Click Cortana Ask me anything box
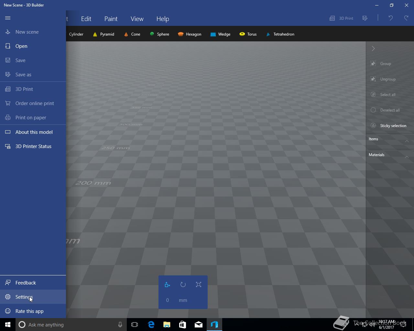The width and height of the screenshot is (414, 331). coord(71,325)
